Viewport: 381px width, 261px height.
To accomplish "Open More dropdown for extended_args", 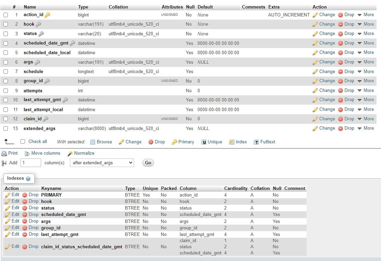I will [366, 128].
